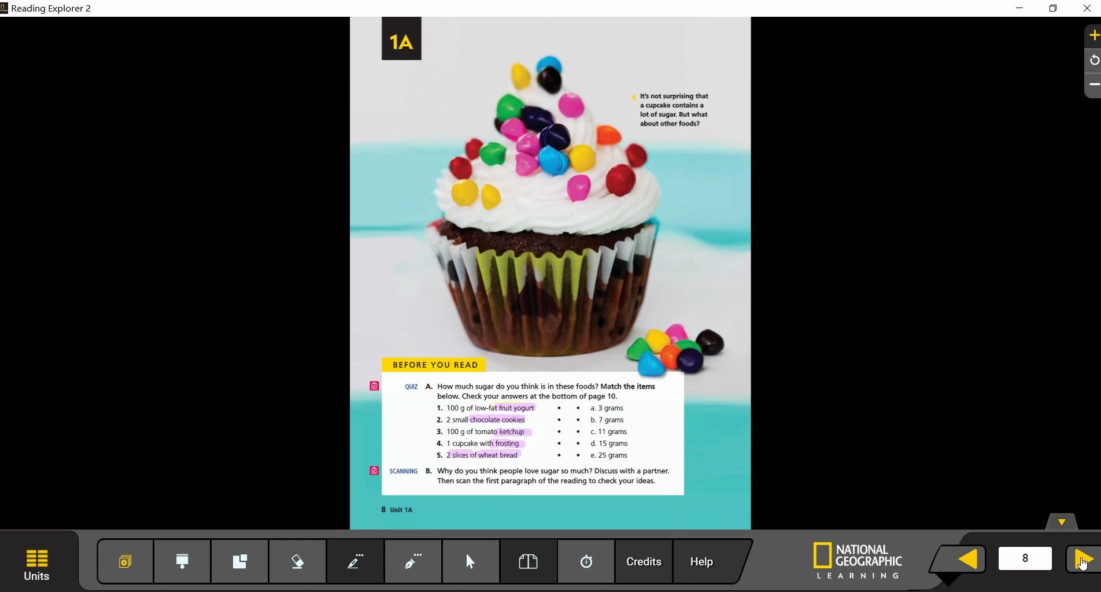Minimize the Reading Explorer window

coord(1019,8)
